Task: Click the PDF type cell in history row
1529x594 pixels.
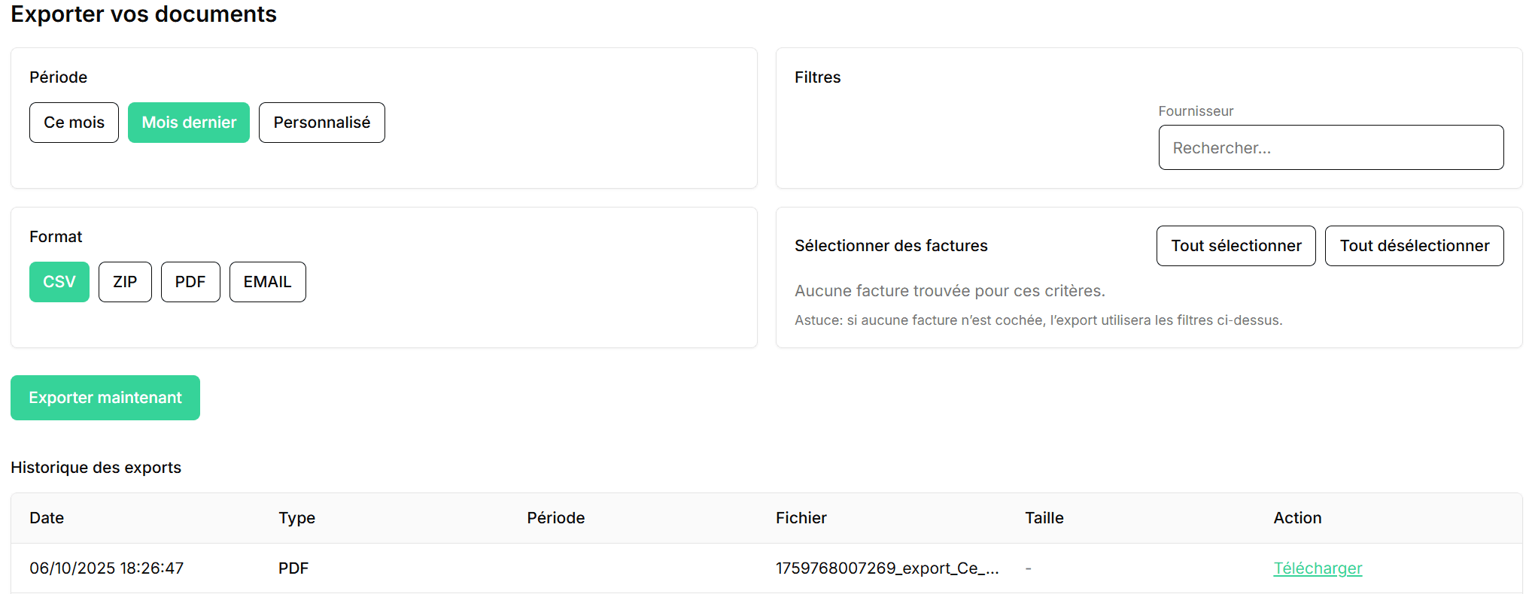Action: [x=293, y=568]
